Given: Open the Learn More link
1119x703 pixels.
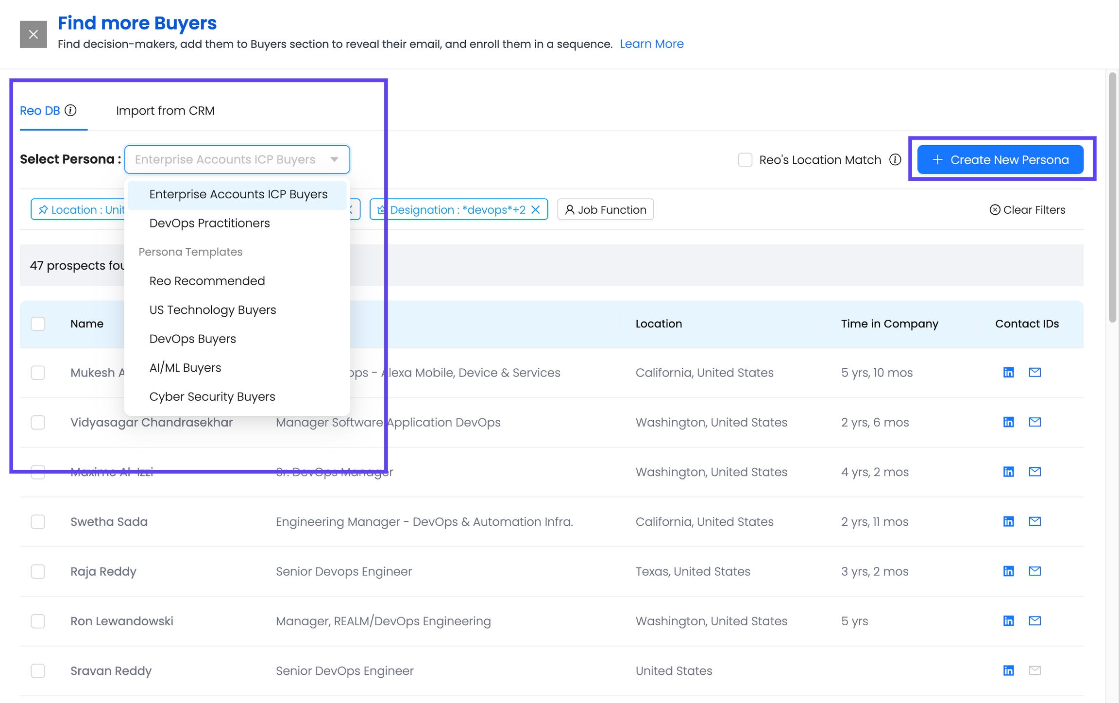Looking at the screenshot, I should click(x=651, y=44).
